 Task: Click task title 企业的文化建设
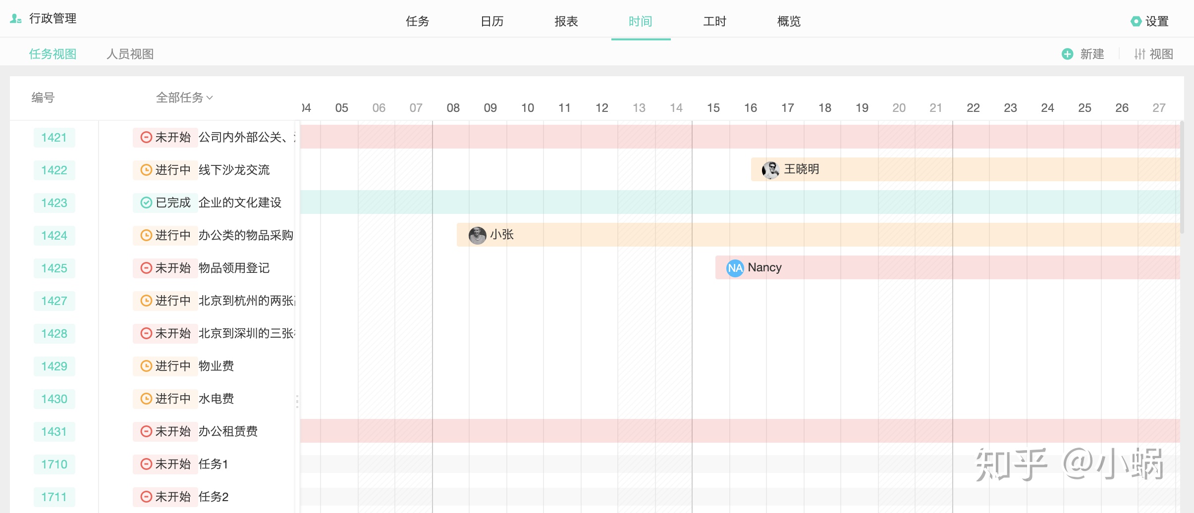(x=240, y=203)
